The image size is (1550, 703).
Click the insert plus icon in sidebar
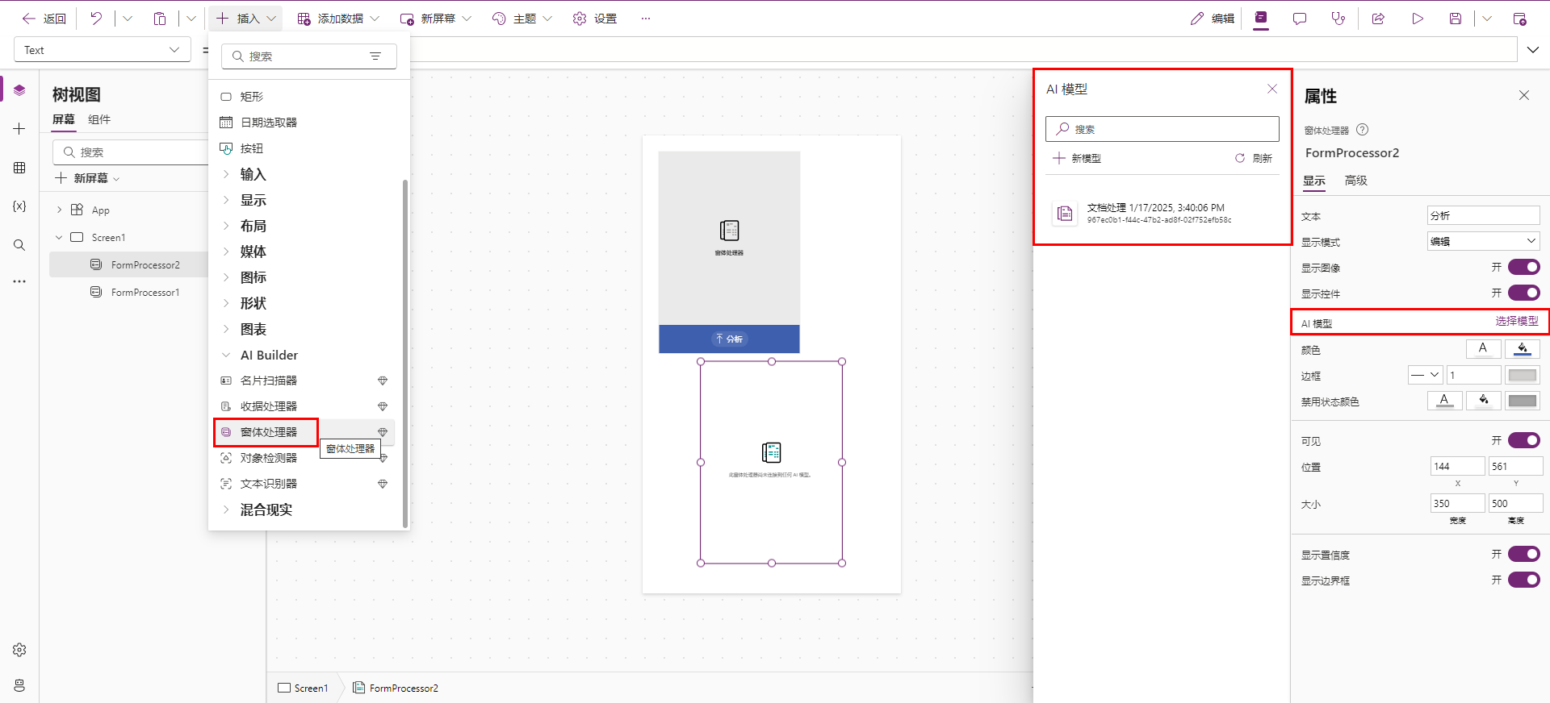[x=19, y=129]
